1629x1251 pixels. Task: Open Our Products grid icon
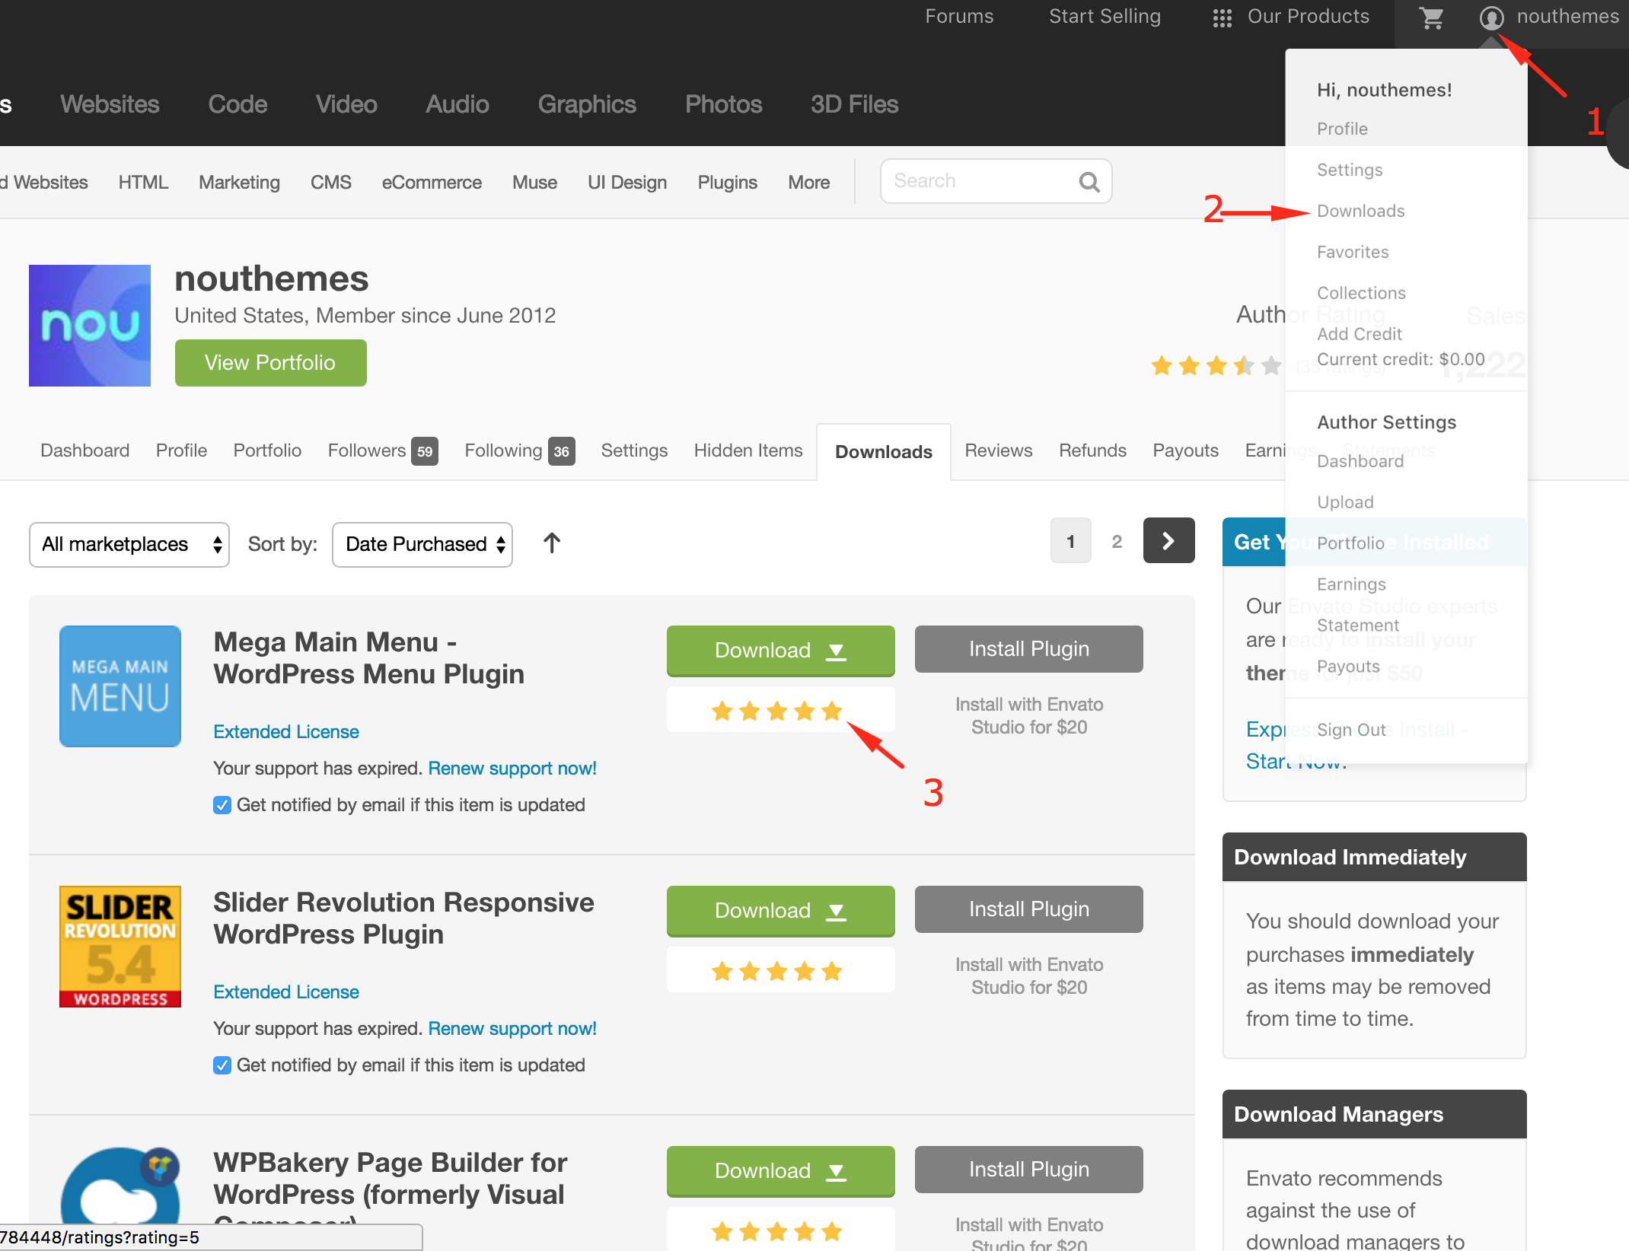1222,18
